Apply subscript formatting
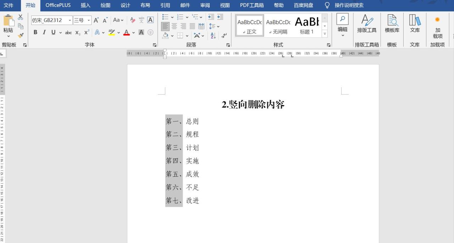 pos(78,33)
